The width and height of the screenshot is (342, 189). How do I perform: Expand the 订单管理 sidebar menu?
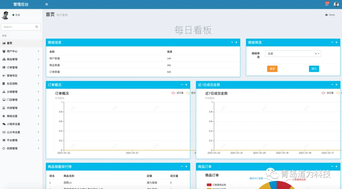tap(21, 67)
